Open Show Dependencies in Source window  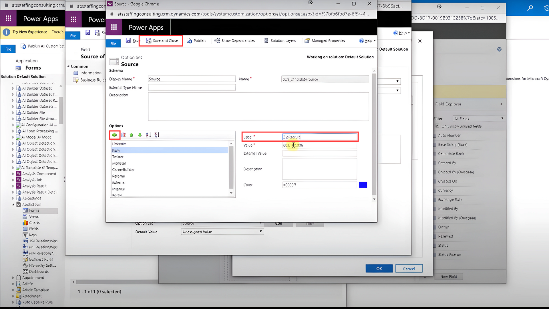[x=234, y=41]
